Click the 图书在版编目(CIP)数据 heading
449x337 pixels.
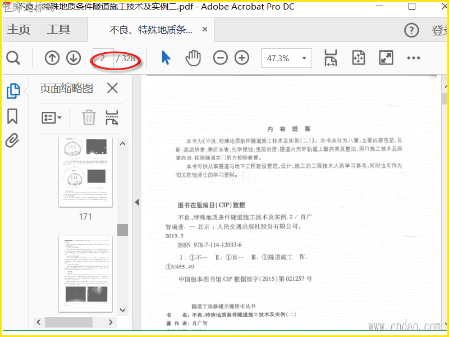tap(212, 205)
